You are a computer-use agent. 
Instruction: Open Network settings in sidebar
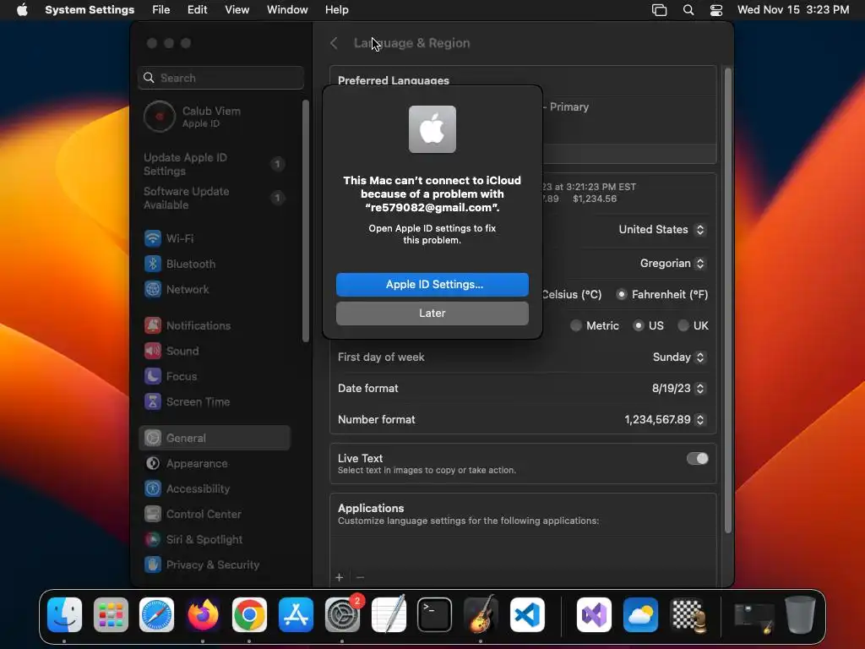click(214, 289)
